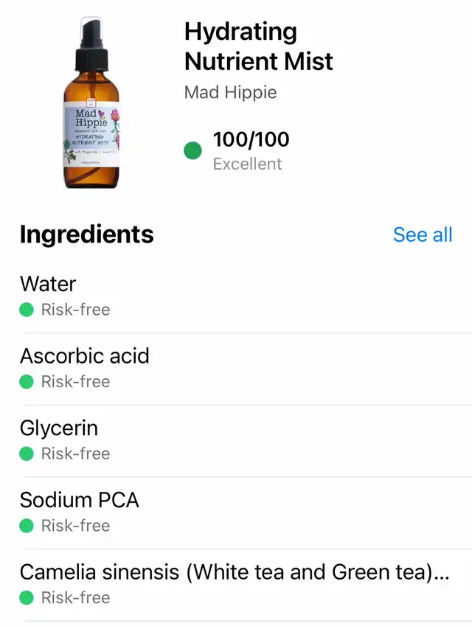Tap the green risk dot under Ascorbic acid
This screenshot has width=472, height=629.
[27, 382]
